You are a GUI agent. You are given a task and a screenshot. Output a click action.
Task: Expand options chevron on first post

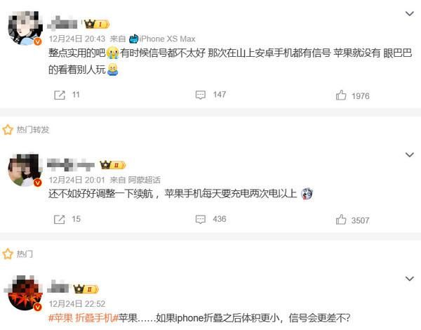[410, 13]
